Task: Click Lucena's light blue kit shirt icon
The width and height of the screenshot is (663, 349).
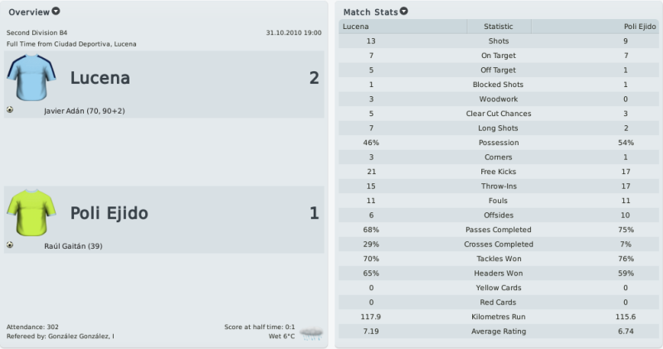Action: tap(32, 77)
